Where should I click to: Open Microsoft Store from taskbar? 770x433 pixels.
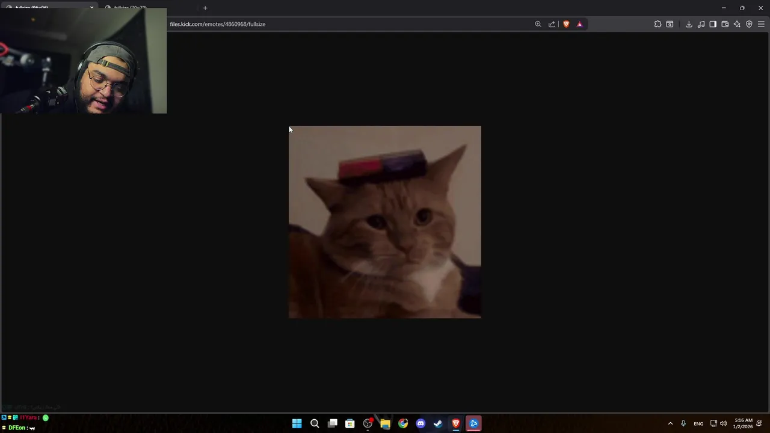(x=350, y=423)
